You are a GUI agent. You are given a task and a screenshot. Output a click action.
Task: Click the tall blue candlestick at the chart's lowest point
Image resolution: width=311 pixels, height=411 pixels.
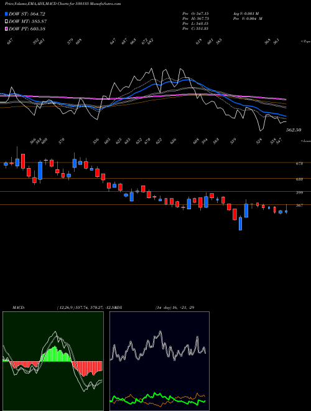tap(240, 224)
